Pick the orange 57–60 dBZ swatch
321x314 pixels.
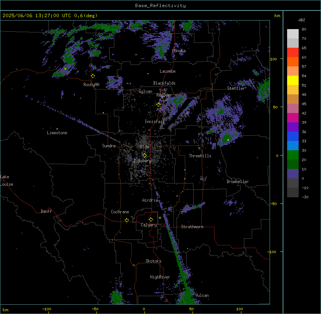point(293,62)
